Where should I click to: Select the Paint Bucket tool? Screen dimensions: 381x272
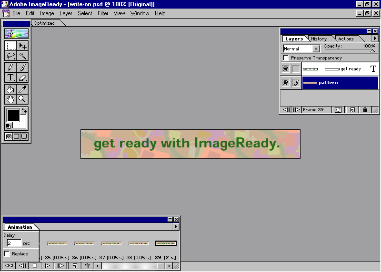(10, 89)
